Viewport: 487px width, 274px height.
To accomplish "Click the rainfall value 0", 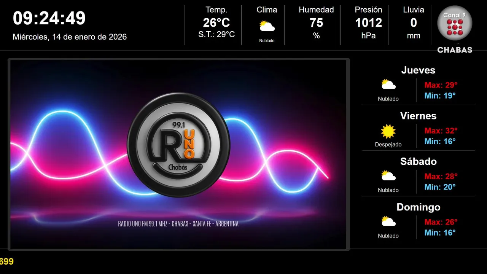I will [x=414, y=23].
